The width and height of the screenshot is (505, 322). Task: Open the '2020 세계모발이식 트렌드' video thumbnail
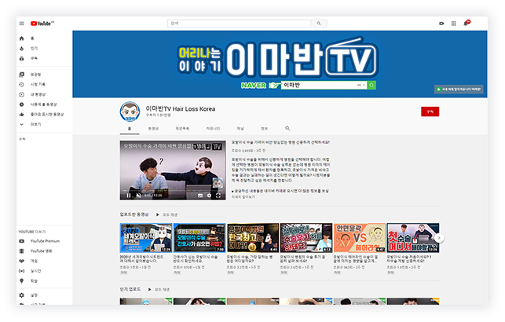(x=146, y=238)
